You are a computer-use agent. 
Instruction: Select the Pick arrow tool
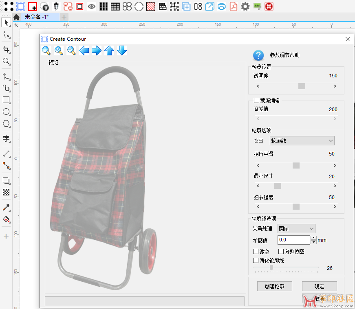[6, 23]
